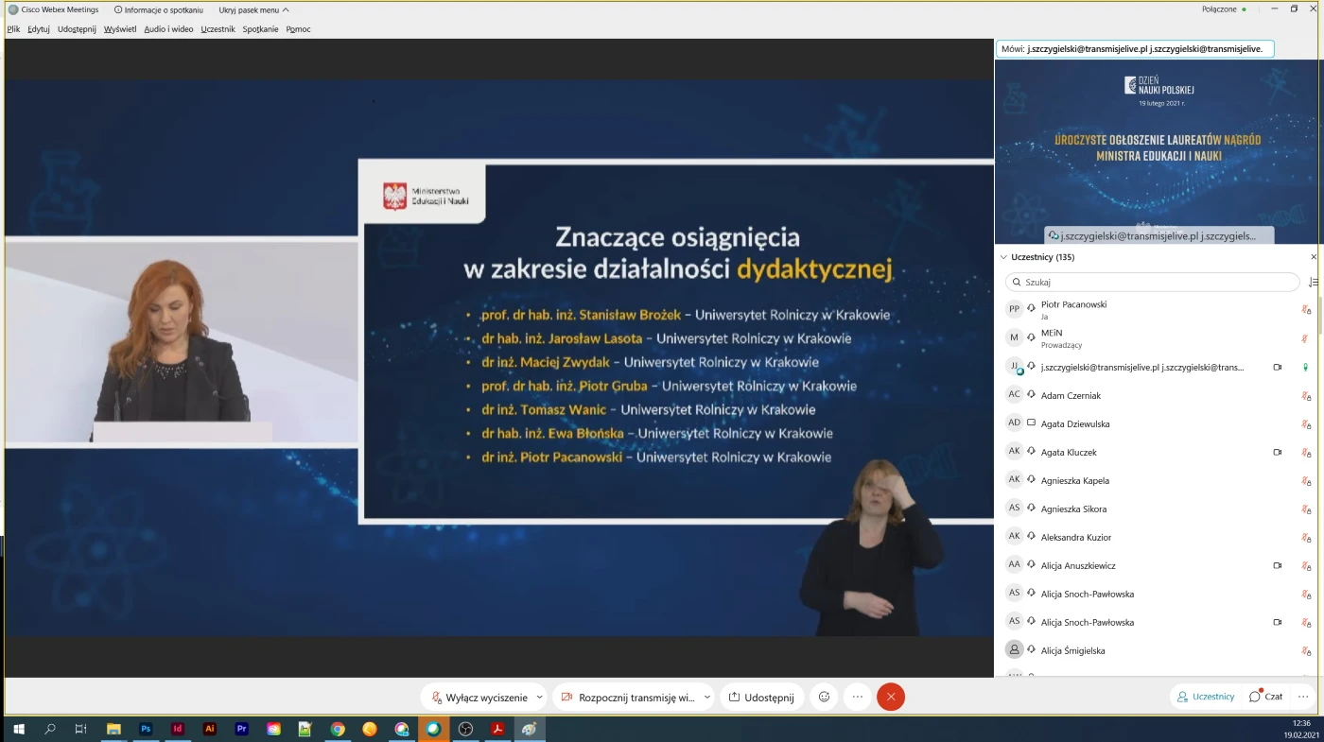The height and width of the screenshot is (742, 1324).
Task: Collapse the Uczestnicy (135) panel header
Action: (x=1037, y=257)
